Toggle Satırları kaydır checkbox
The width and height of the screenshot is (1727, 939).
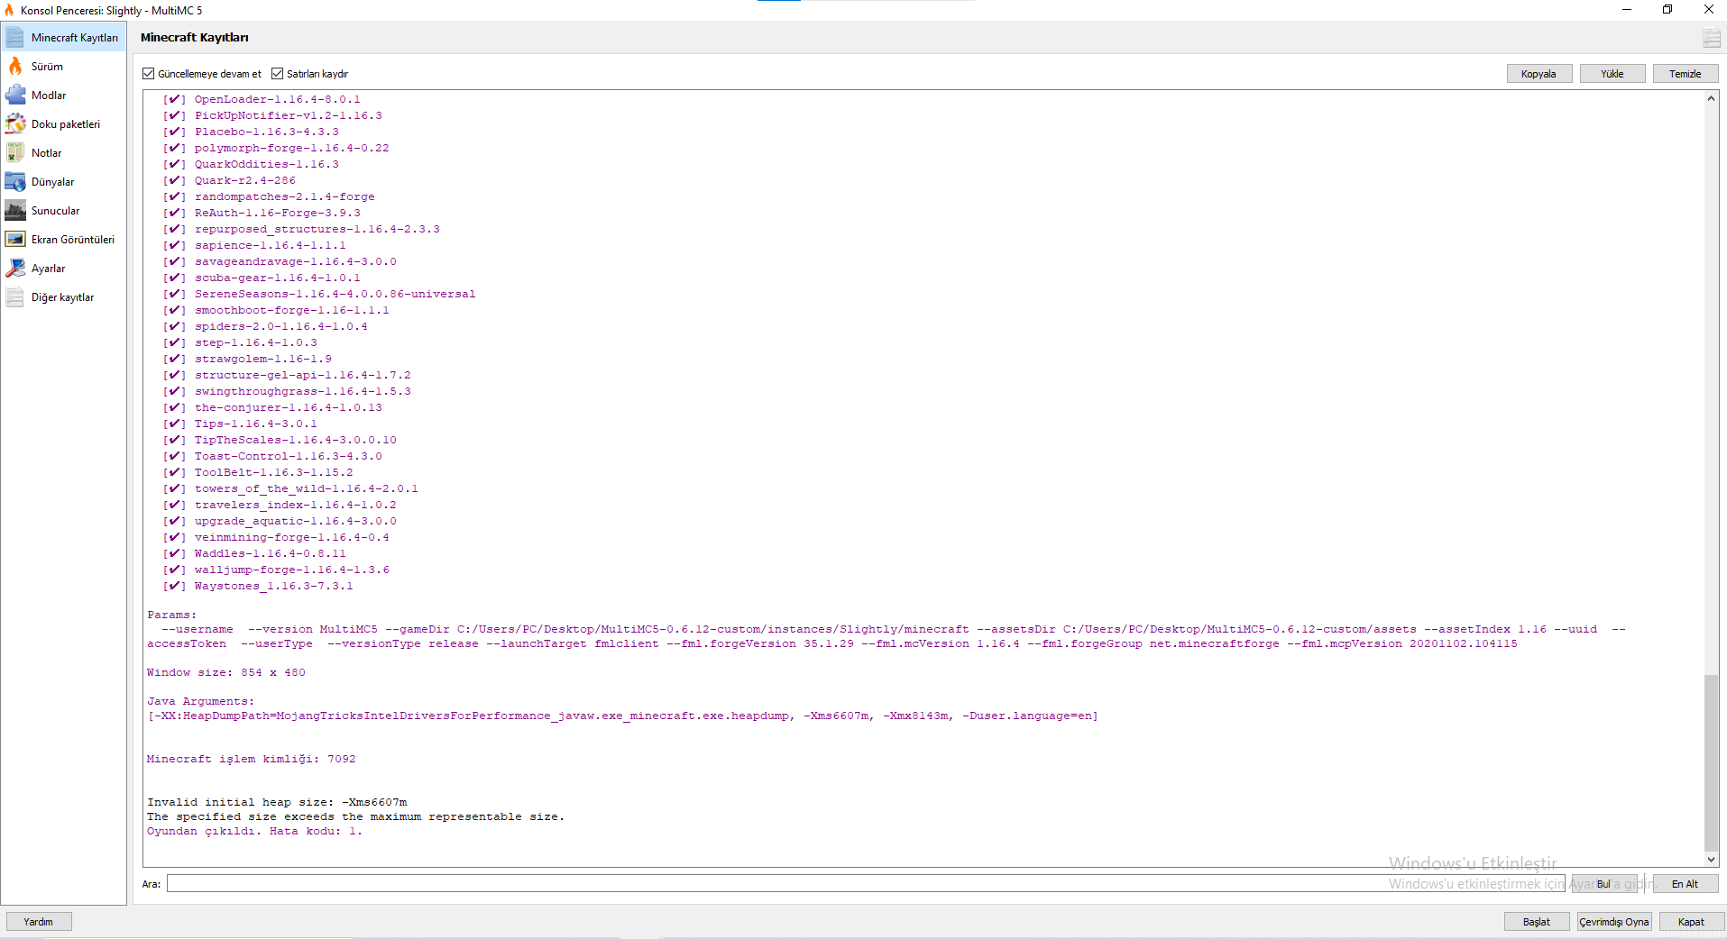(278, 74)
